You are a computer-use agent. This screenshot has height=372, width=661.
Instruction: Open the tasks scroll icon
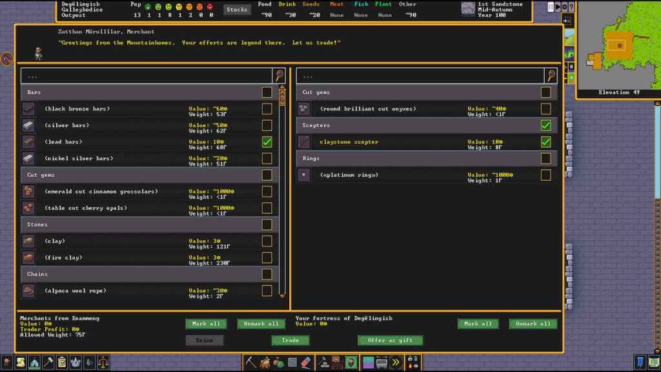coord(20,362)
